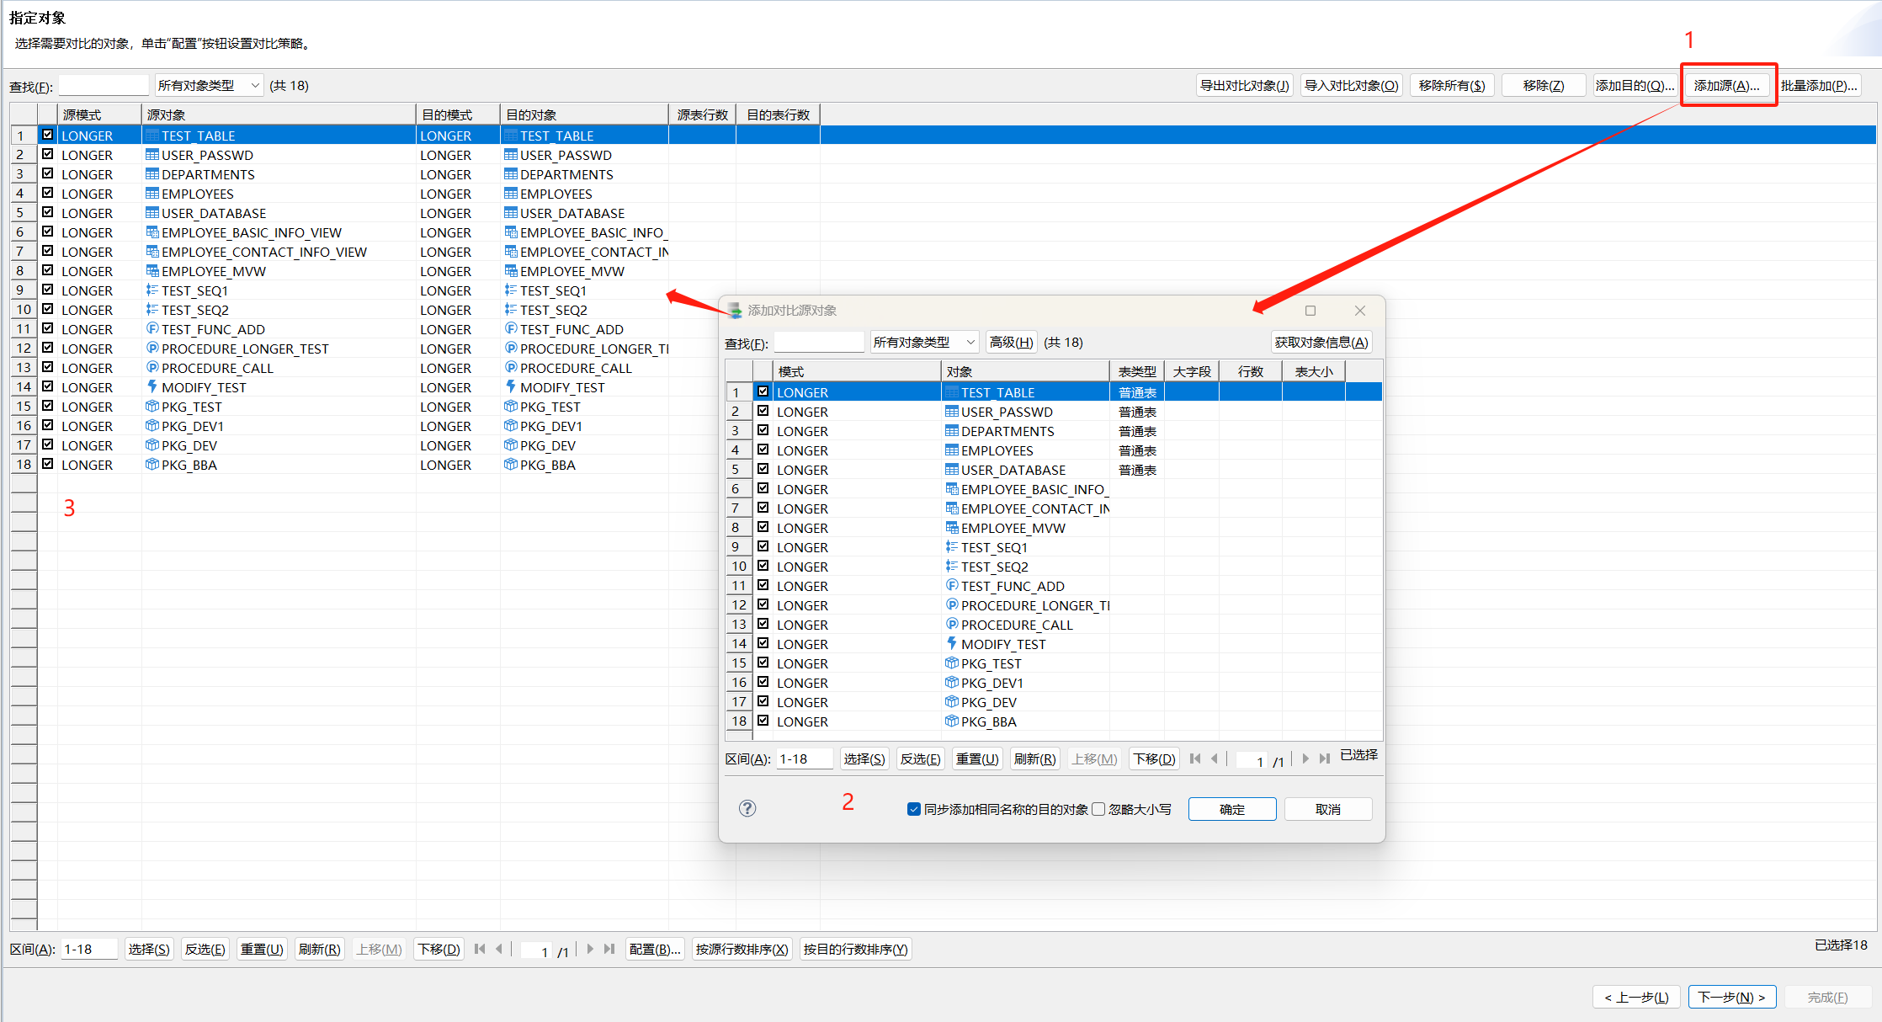Click the 查找 search field in main panel

click(104, 86)
